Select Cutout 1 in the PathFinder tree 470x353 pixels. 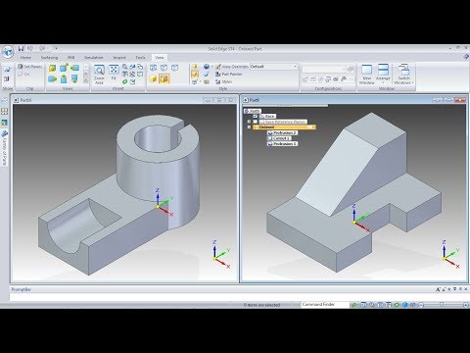(279, 138)
